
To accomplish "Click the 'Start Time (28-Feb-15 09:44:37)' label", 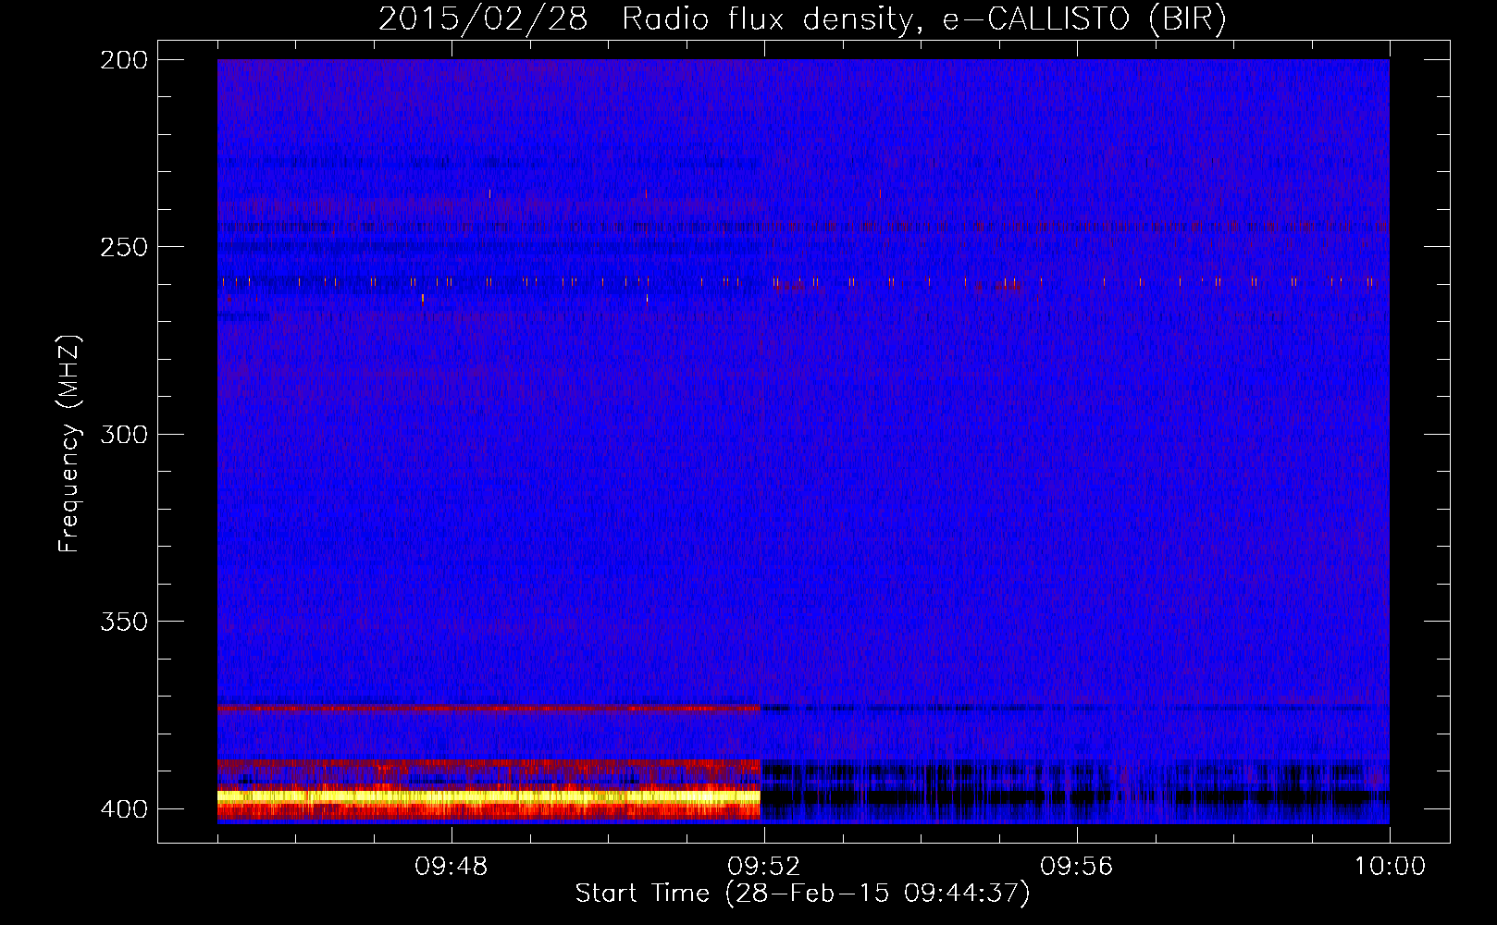I will 802,894.
